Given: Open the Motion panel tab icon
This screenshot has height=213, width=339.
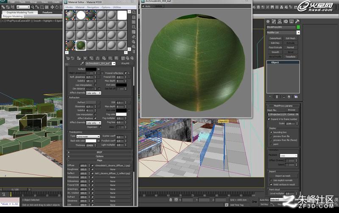Looking at the screenshot, I should click(286, 22).
